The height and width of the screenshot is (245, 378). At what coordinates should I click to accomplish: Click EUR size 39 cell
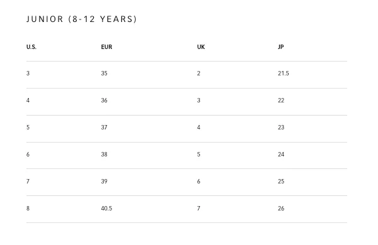[x=104, y=181]
